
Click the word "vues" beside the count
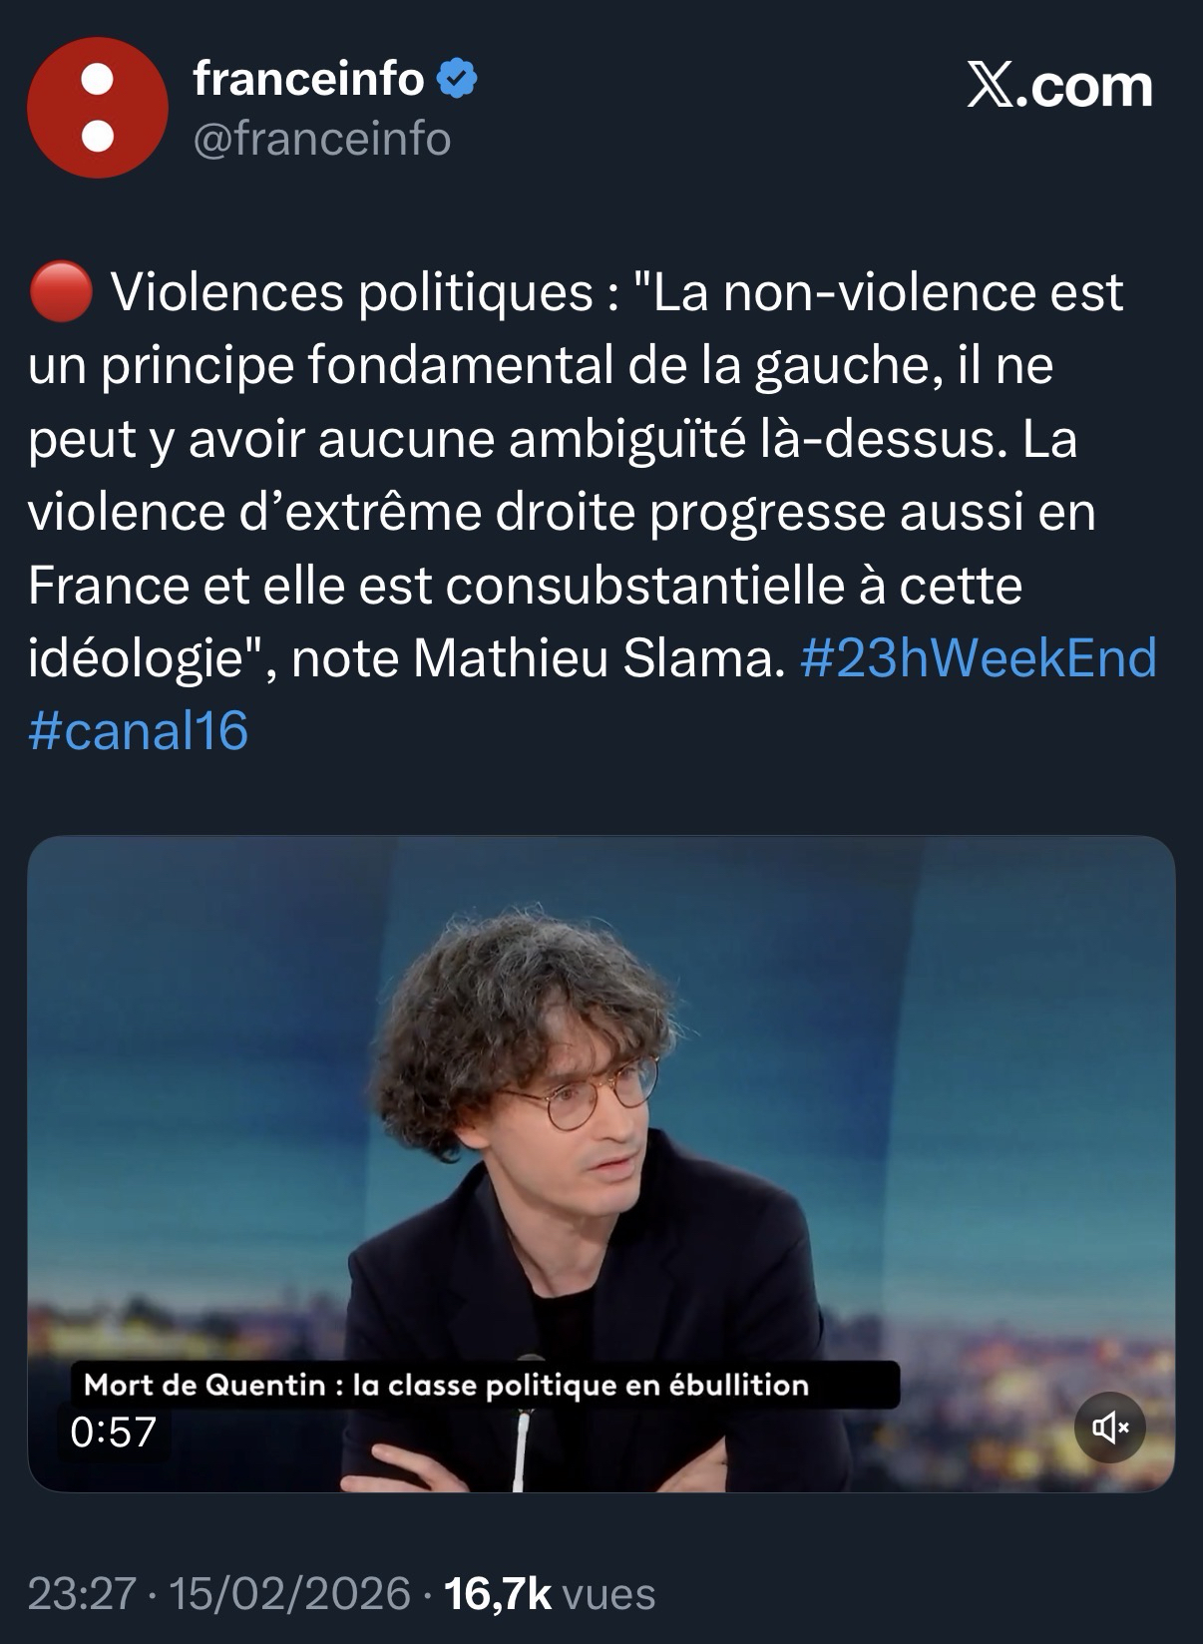click(x=609, y=1593)
